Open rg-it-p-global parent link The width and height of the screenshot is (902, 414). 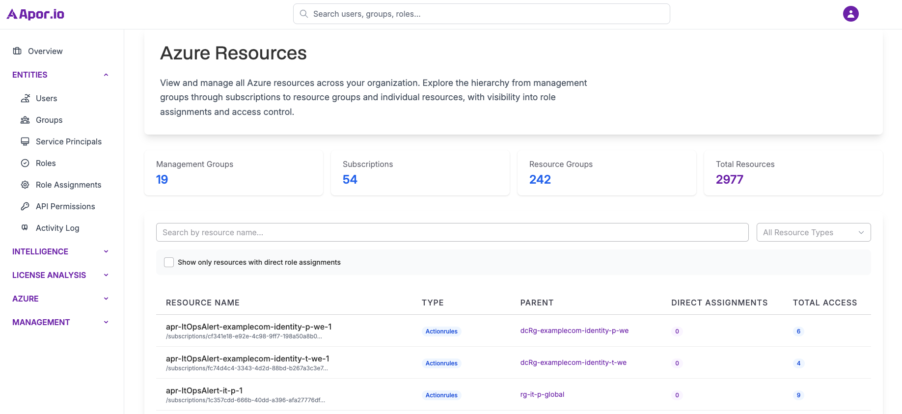(x=542, y=394)
